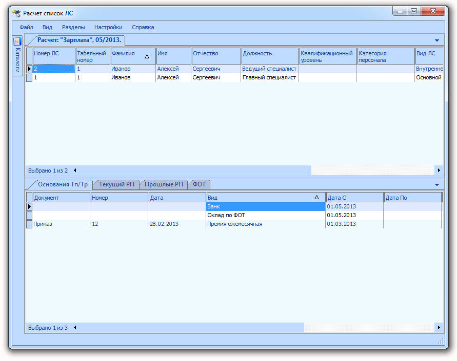The image size is (457, 361).
Task: Select the Главный специалист cell
Action: click(x=270, y=78)
